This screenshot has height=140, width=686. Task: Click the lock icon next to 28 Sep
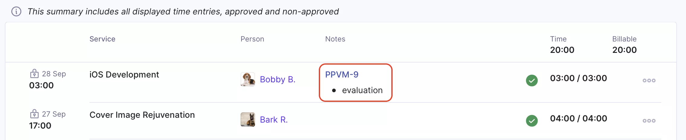pyautogui.click(x=34, y=74)
